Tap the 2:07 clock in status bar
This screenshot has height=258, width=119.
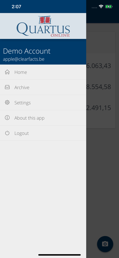[16, 7]
